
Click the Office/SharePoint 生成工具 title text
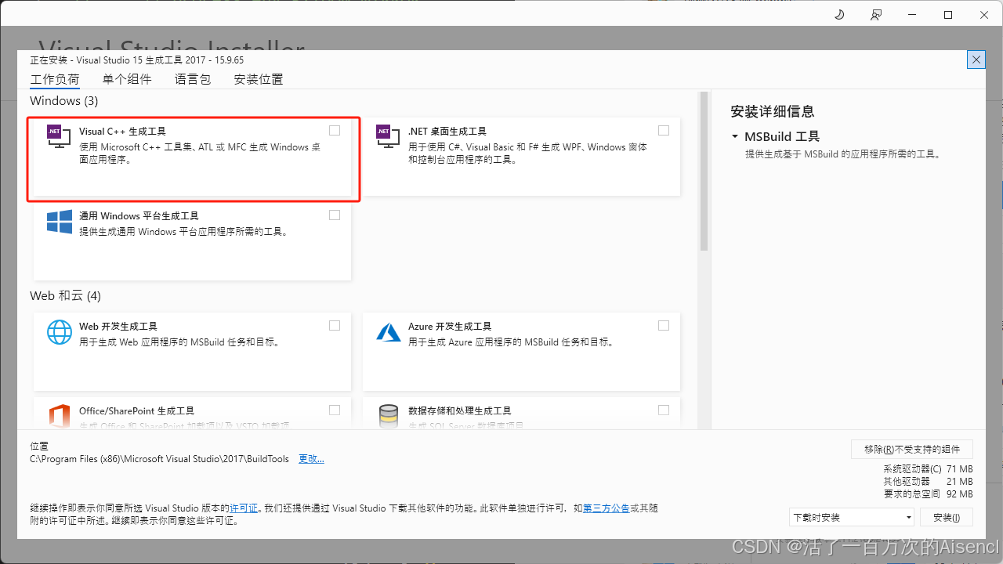136,411
